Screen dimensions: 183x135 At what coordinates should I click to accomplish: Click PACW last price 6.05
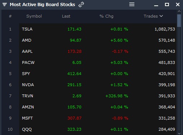[77, 62]
